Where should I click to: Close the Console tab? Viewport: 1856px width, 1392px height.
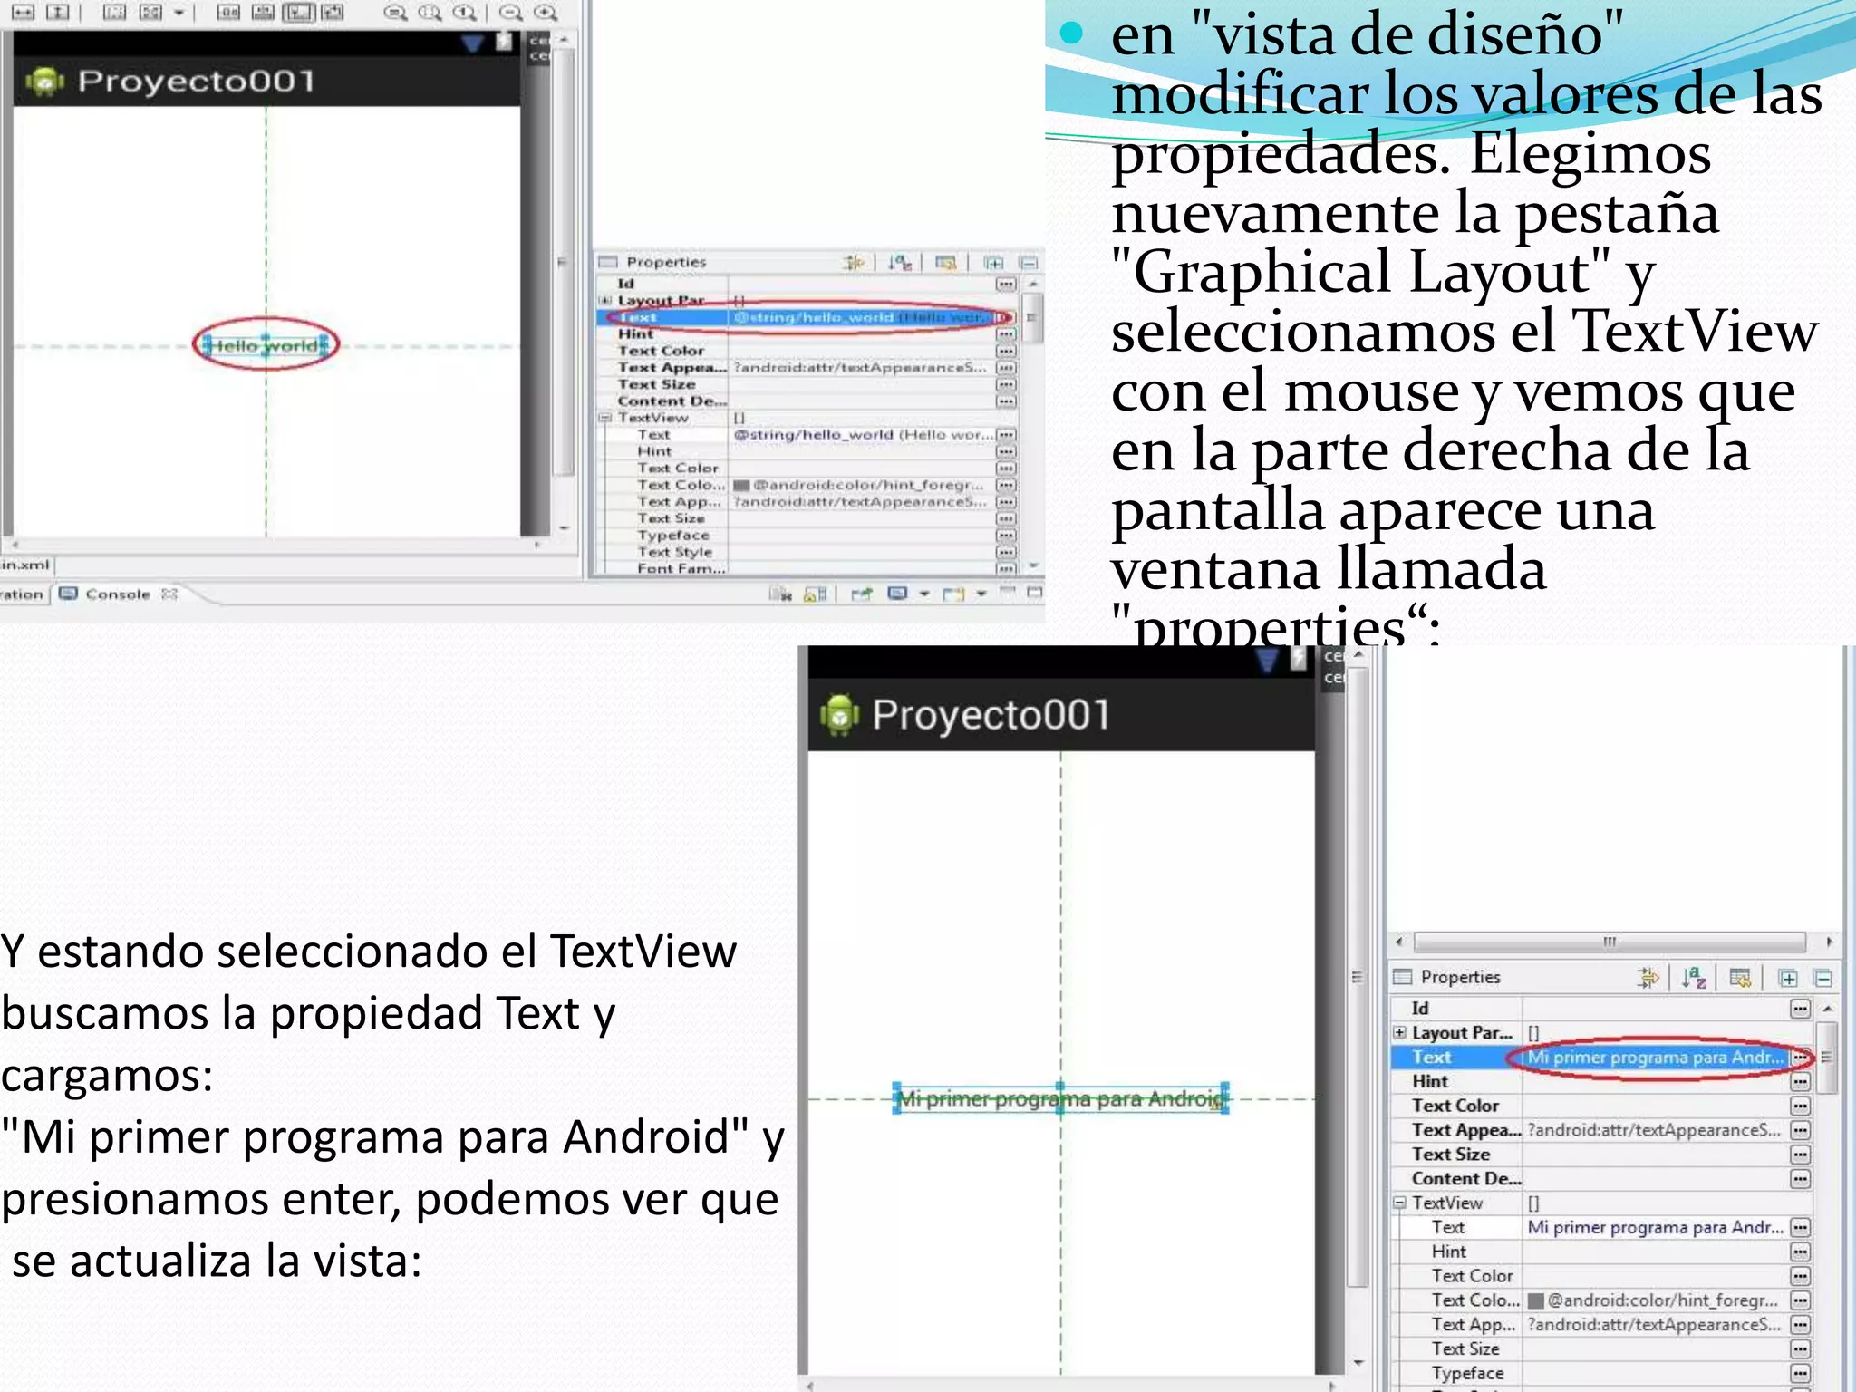pyautogui.click(x=169, y=594)
